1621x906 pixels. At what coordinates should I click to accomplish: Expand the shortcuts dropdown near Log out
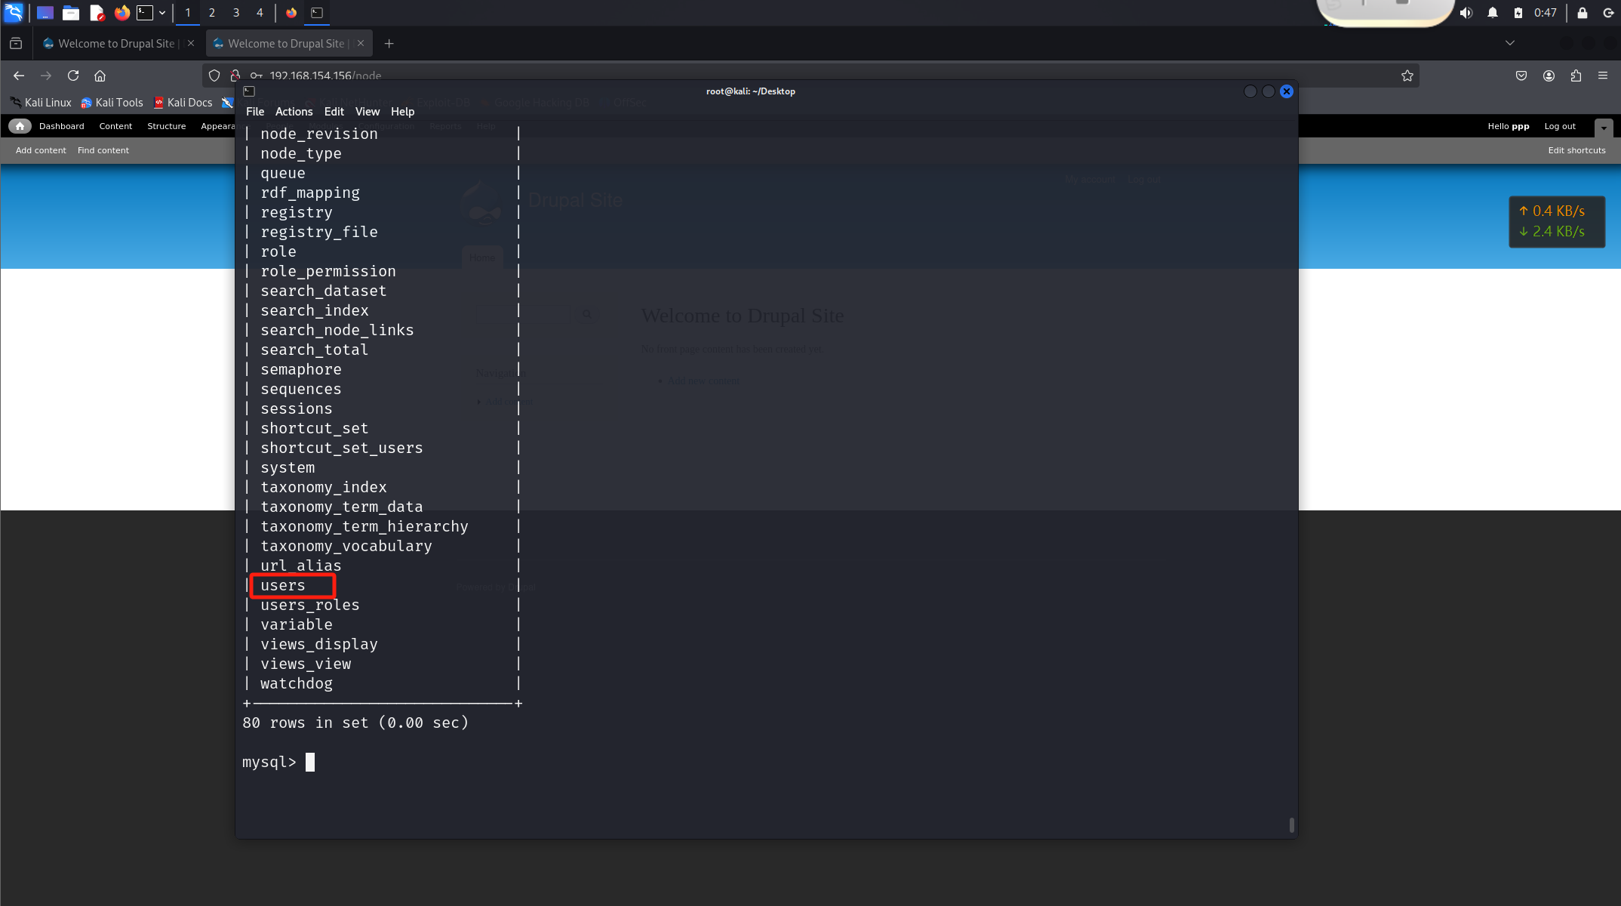[1603, 127]
